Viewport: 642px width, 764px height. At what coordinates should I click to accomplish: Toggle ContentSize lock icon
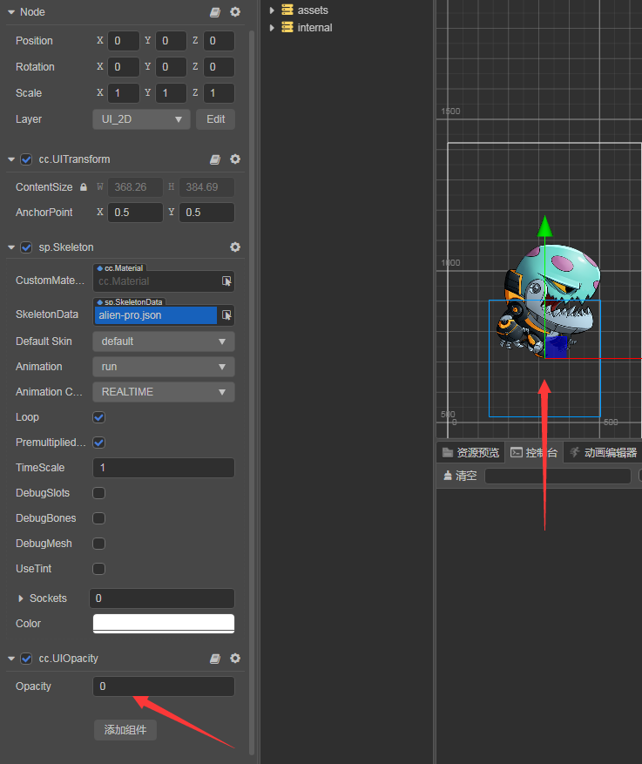84,187
